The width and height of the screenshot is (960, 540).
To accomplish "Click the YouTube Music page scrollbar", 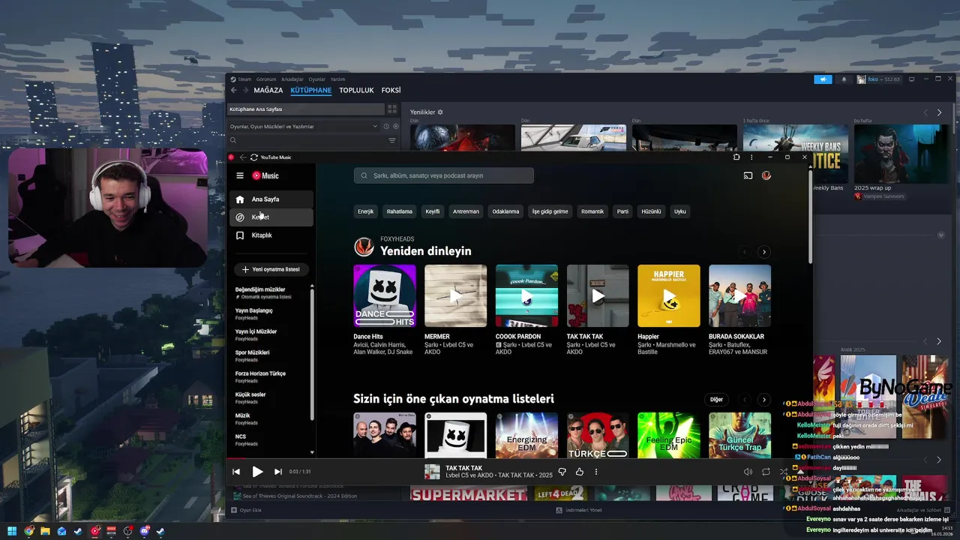I will pyautogui.click(x=809, y=217).
